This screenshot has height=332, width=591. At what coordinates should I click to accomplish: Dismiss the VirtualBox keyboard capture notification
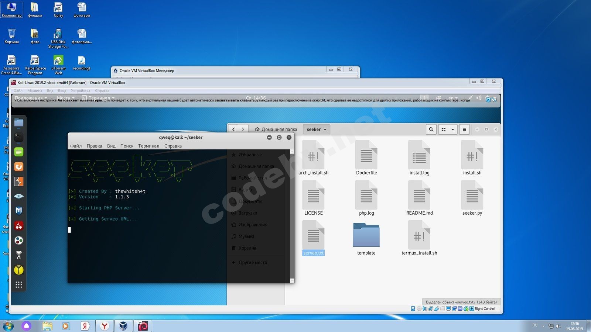(x=488, y=100)
